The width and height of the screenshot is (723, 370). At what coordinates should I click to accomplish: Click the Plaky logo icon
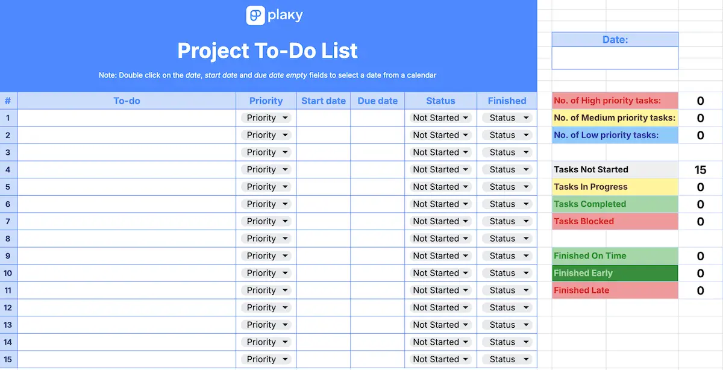[255, 16]
